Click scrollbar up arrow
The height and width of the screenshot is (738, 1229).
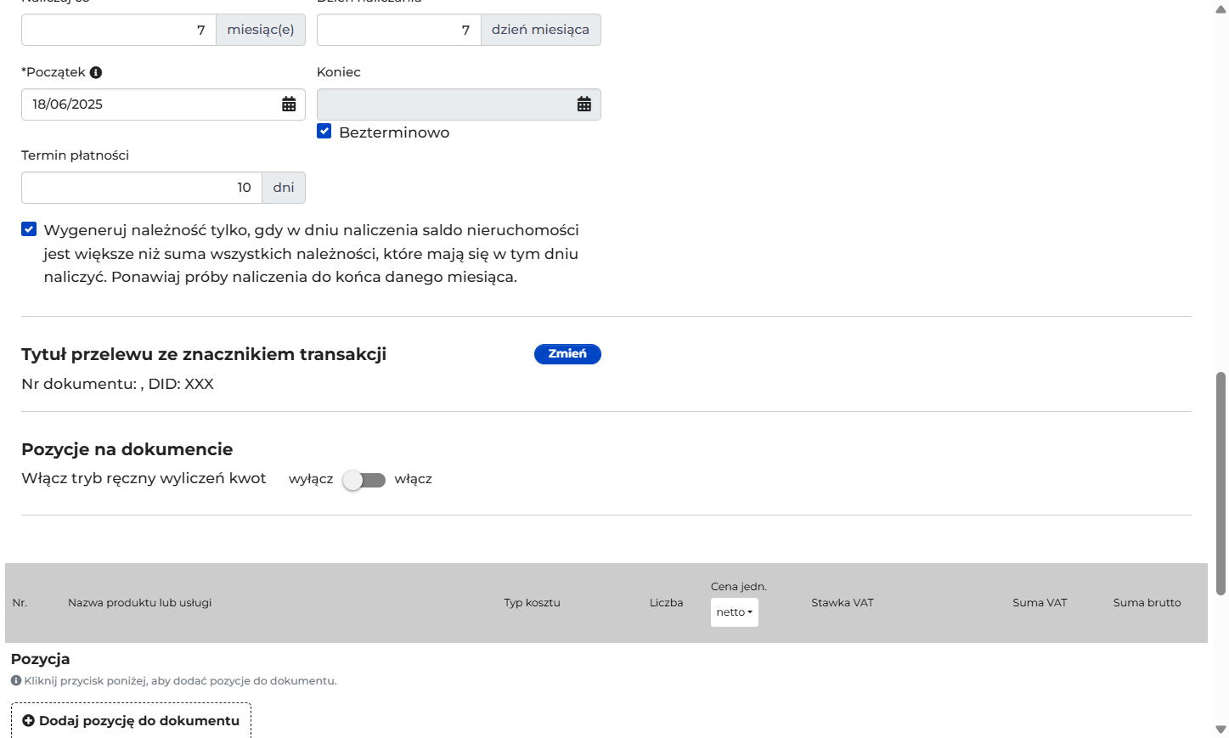[1221, 9]
